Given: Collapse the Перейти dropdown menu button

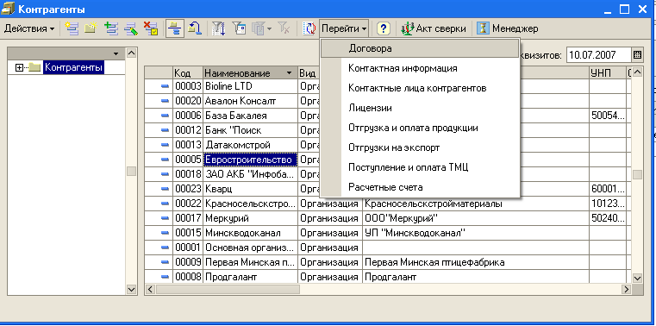Looking at the screenshot, I should click(x=344, y=28).
